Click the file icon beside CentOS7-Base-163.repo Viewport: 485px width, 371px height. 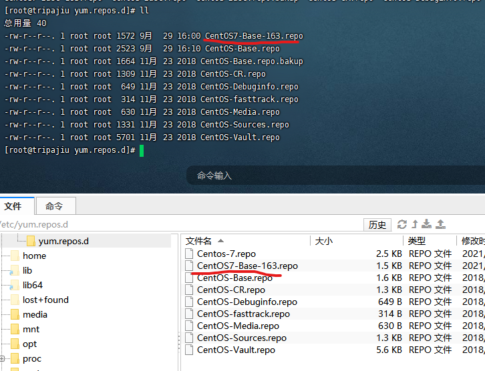pos(189,266)
